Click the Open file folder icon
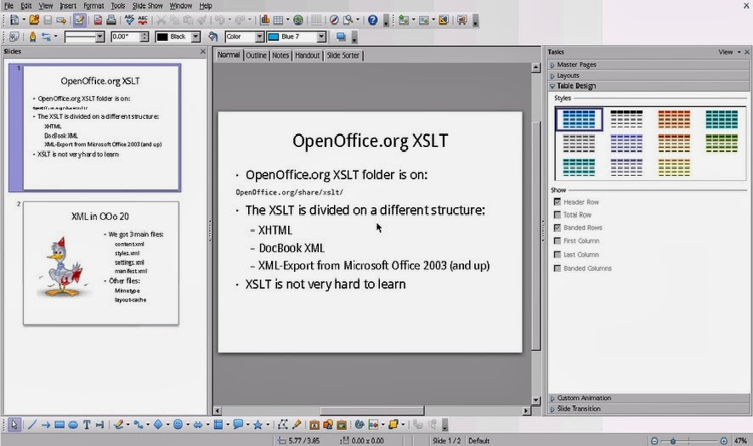Viewport: 753px width, 446px height. (x=34, y=20)
